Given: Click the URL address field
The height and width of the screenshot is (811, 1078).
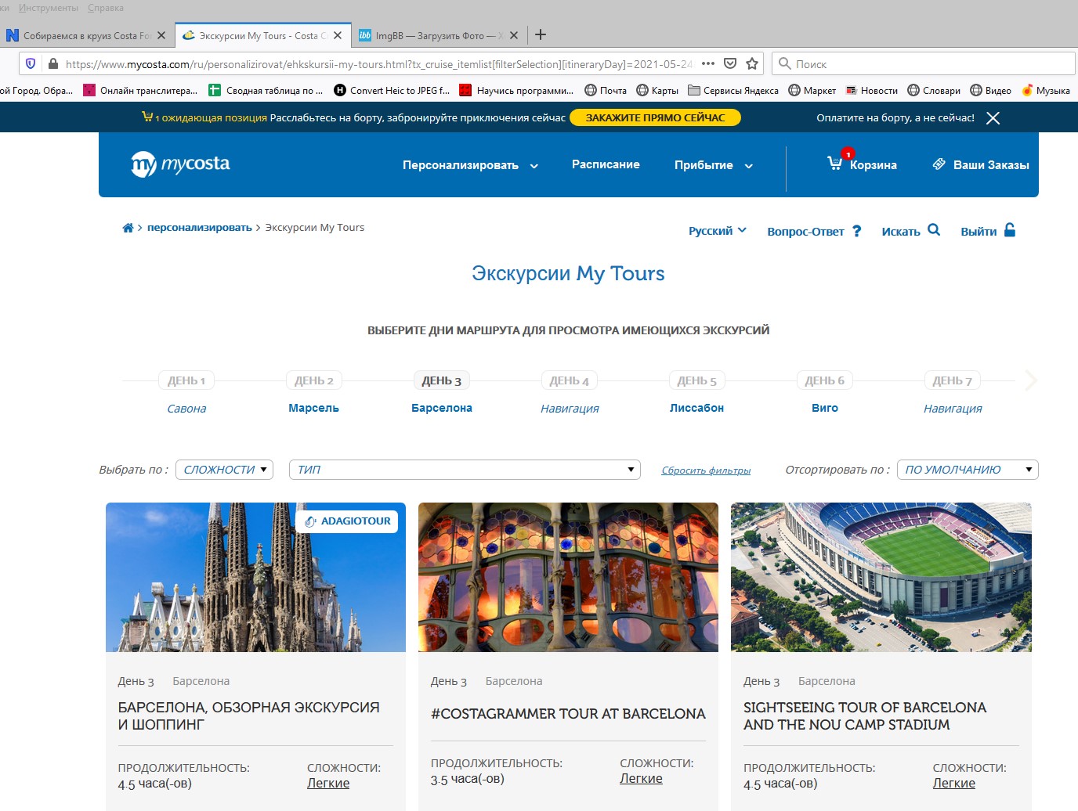Looking at the screenshot, I should pyautogui.click(x=379, y=64).
